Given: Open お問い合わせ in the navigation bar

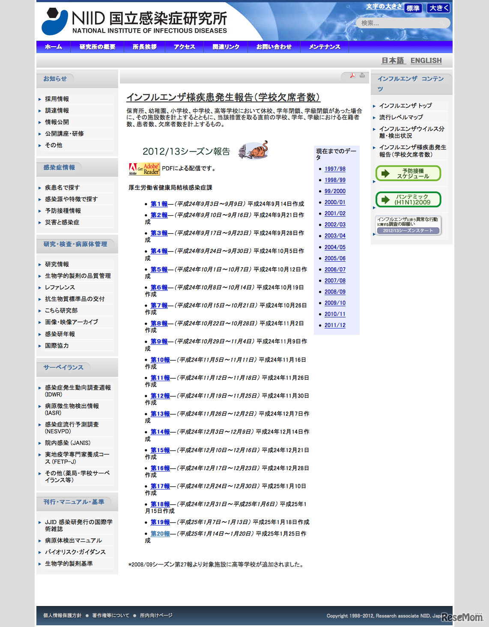Looking at the screenshot, I should (x=274, y=47).
